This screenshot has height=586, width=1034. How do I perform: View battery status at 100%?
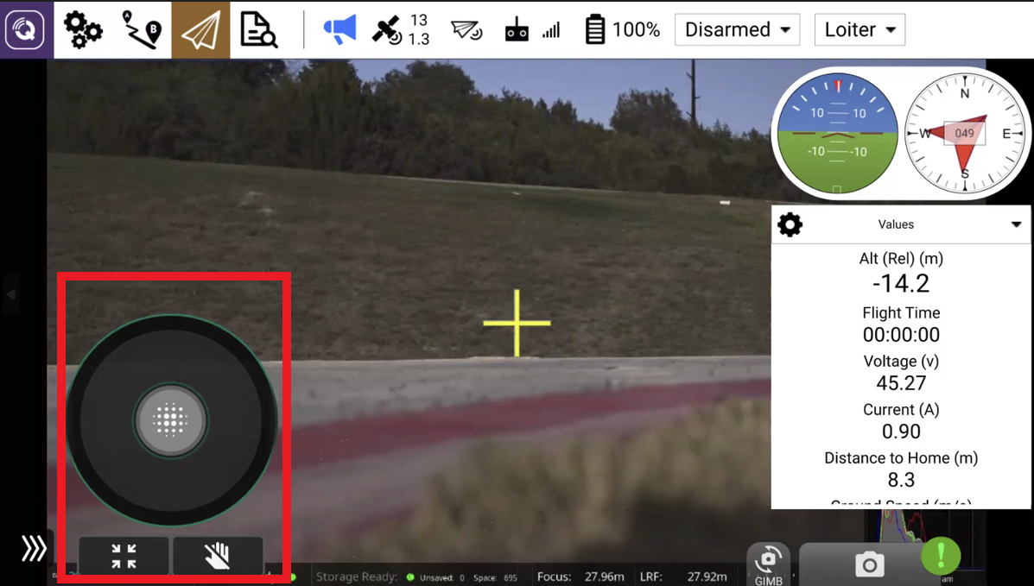pos(622,30)
